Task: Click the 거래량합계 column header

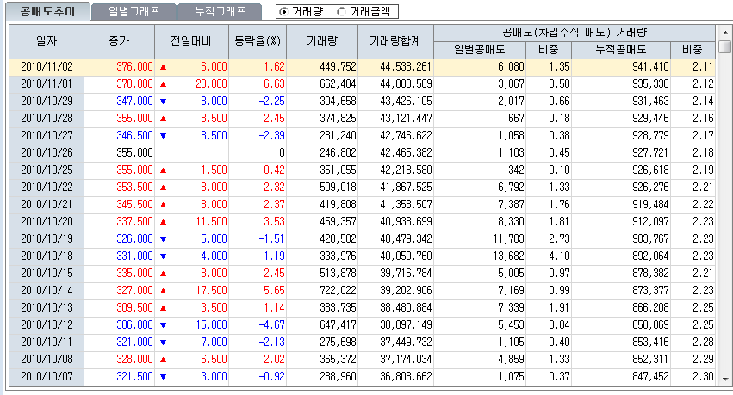Action: pyautogui.click(x=395, y=40)
